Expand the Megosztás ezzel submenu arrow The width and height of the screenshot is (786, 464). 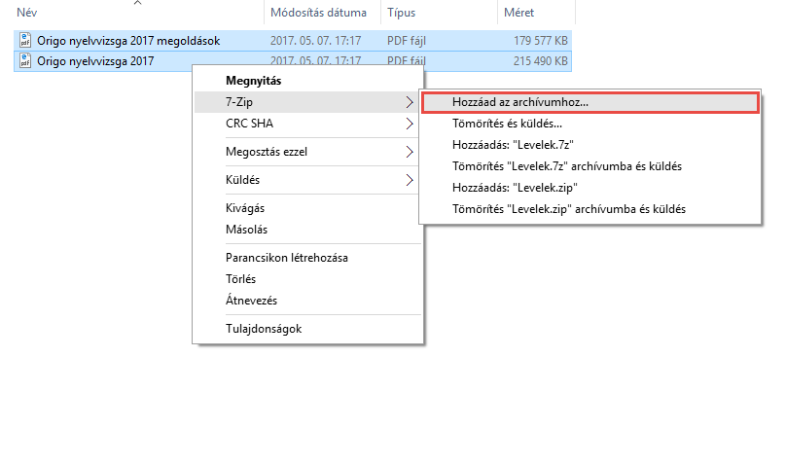[x=410, y=152]
